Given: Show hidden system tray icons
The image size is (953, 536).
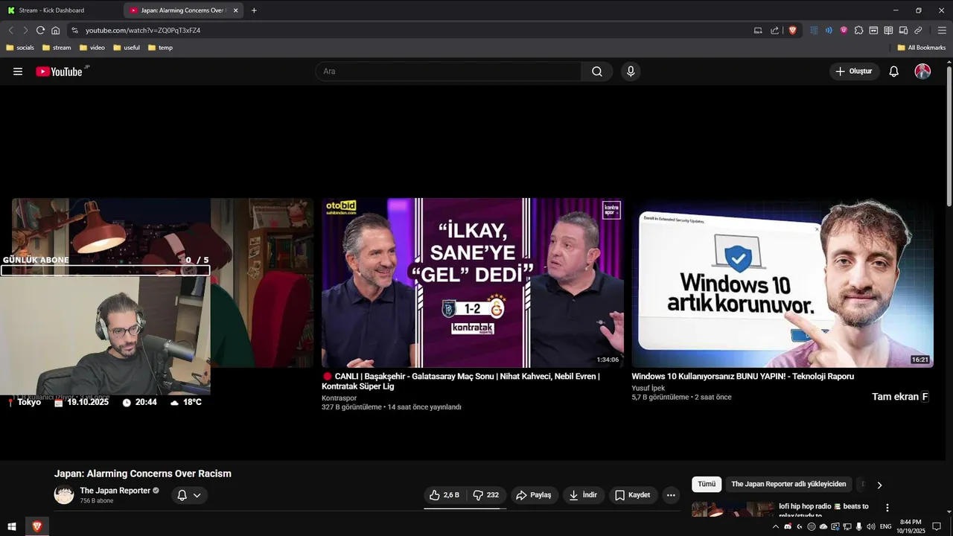Looking at the screenshot, I should pyautogui.click(x=776, y=526).
